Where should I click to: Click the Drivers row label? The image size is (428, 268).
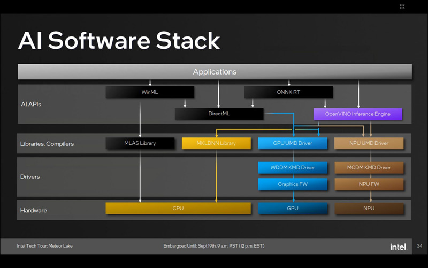[x=30, y=177]
